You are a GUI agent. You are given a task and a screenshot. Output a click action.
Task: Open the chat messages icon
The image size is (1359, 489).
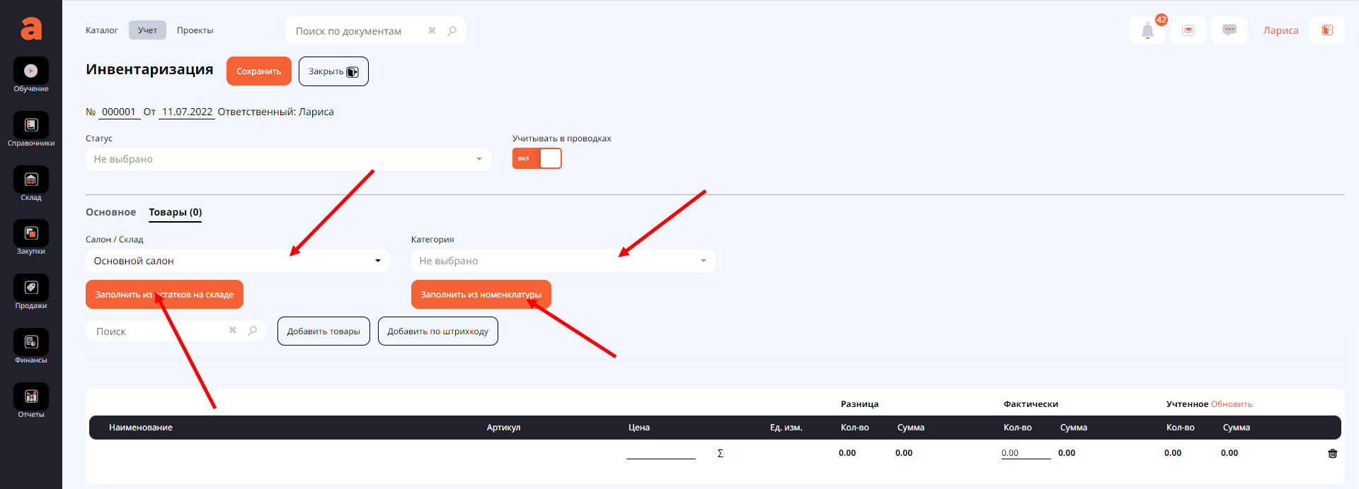[x=1229, y=30]
